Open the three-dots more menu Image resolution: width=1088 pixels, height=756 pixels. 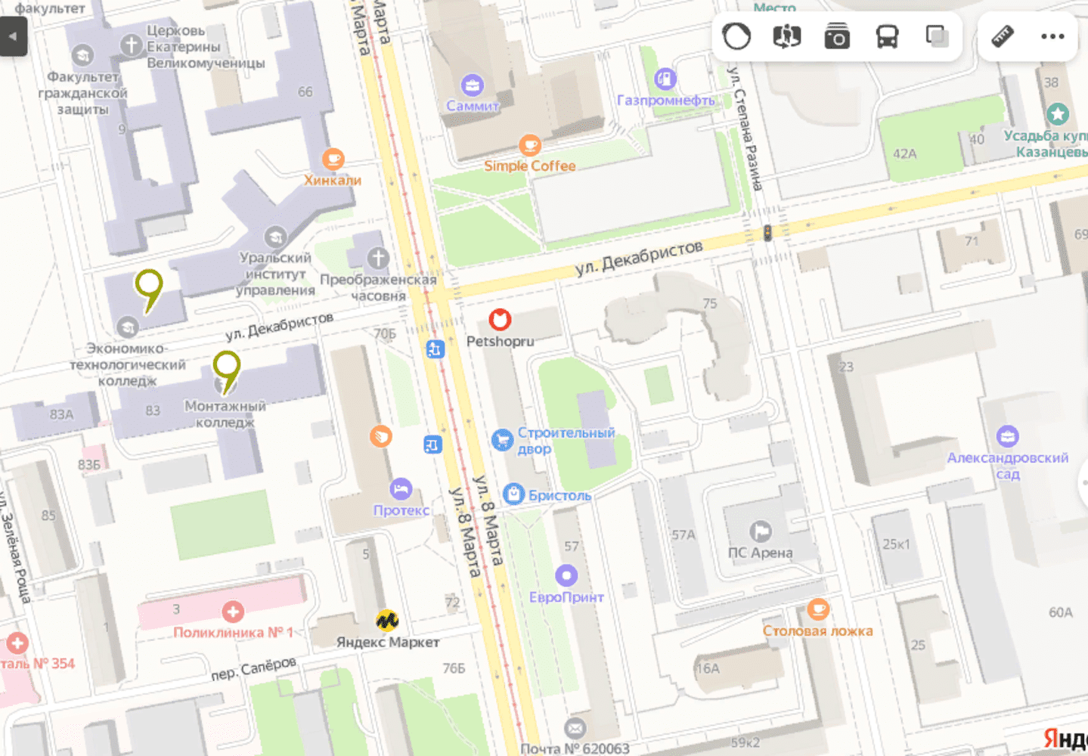coord(1052,36)
